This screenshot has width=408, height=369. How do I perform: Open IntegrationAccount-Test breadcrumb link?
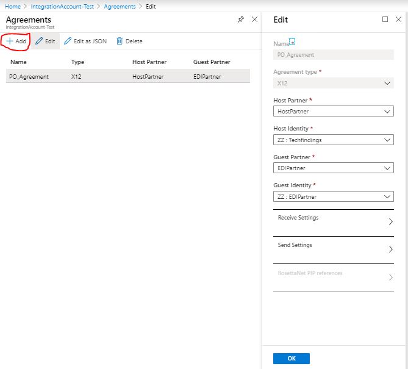62,7
